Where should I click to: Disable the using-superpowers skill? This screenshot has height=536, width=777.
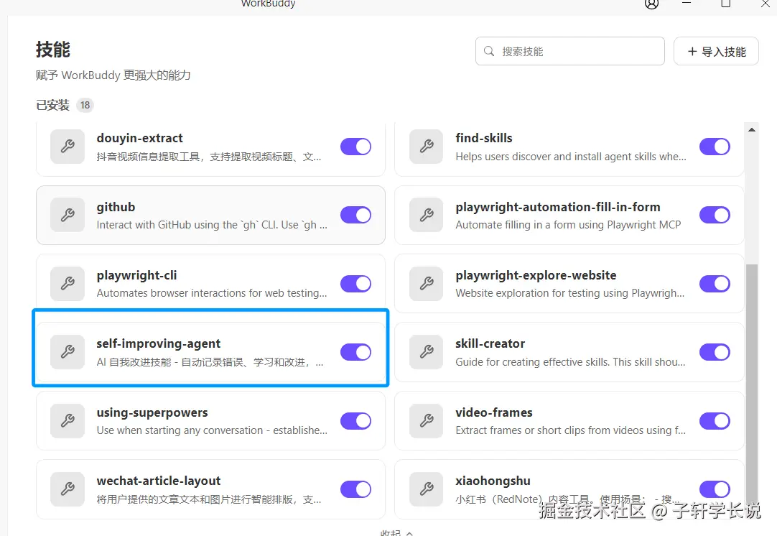(355, 421)
